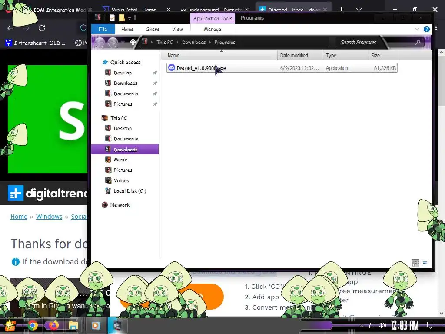Open the Videos folder
This screenshot has width=445, height=334.
[121, 180]
